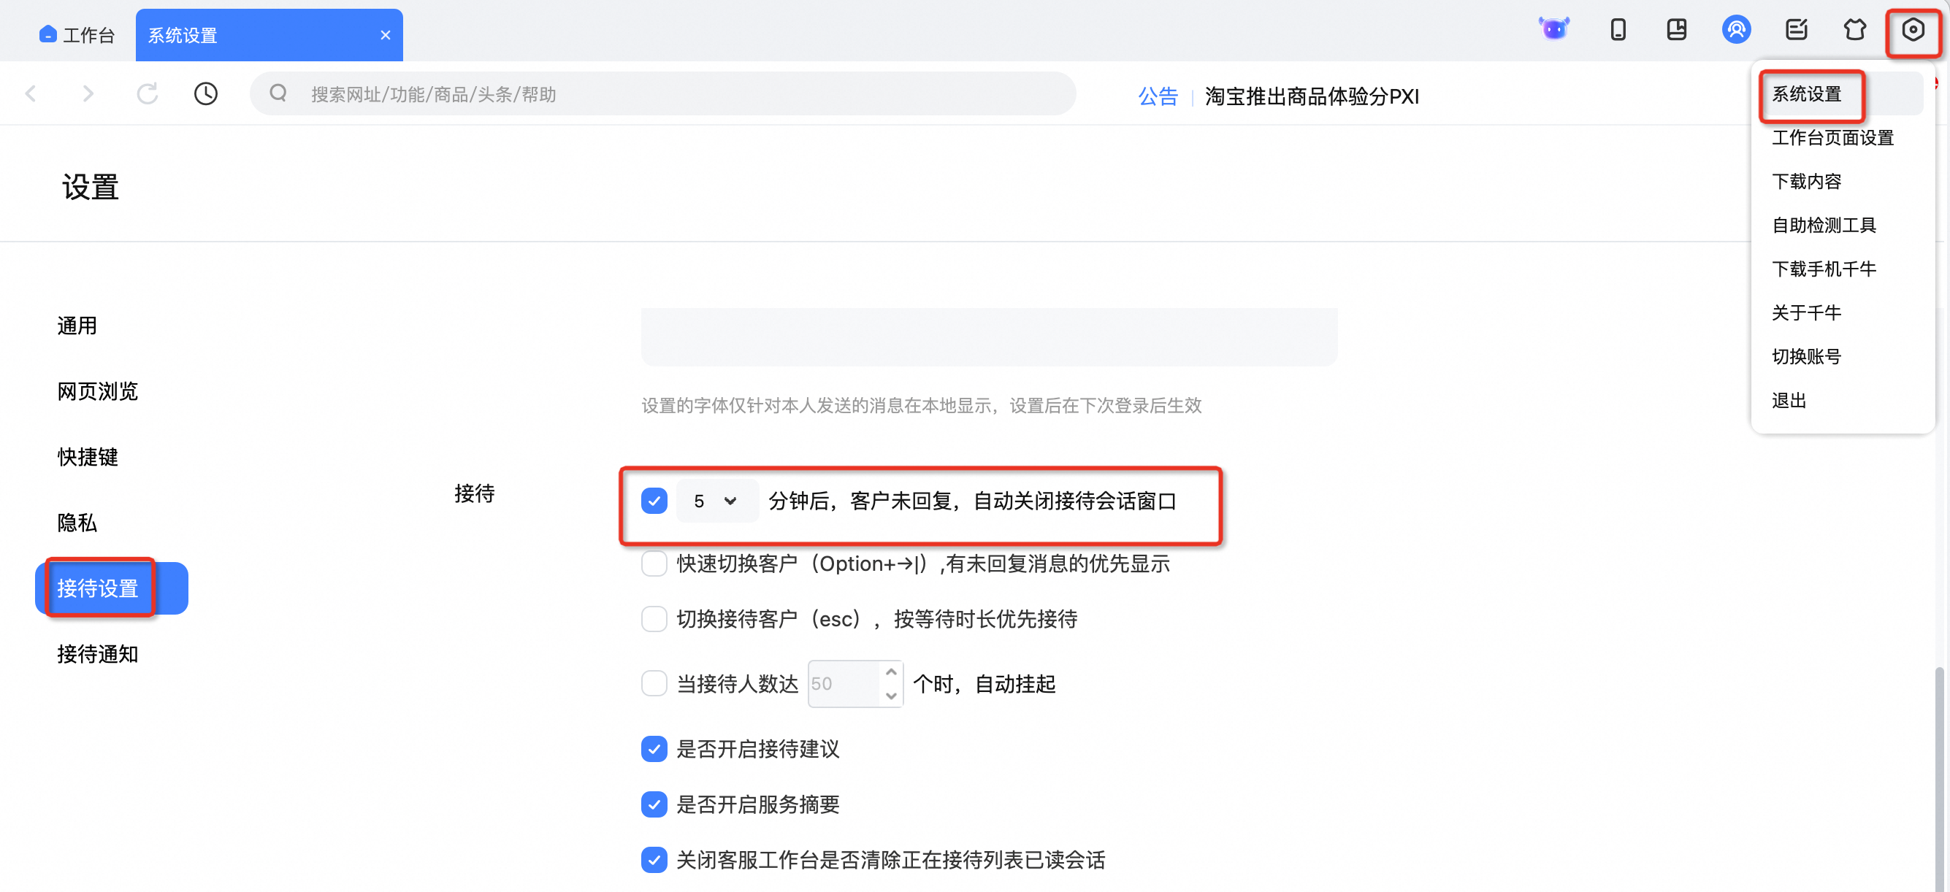Open 下载内容 from the menu
1950x892 pixels.
pos(1806,182)
